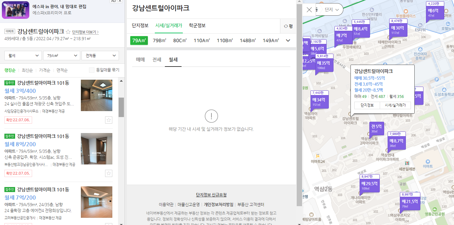Switch to the 매매 price tab
454x225 pixels.
pos(140,59)
